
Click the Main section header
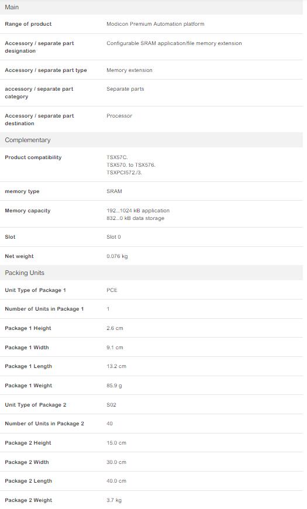coord(151,7)
